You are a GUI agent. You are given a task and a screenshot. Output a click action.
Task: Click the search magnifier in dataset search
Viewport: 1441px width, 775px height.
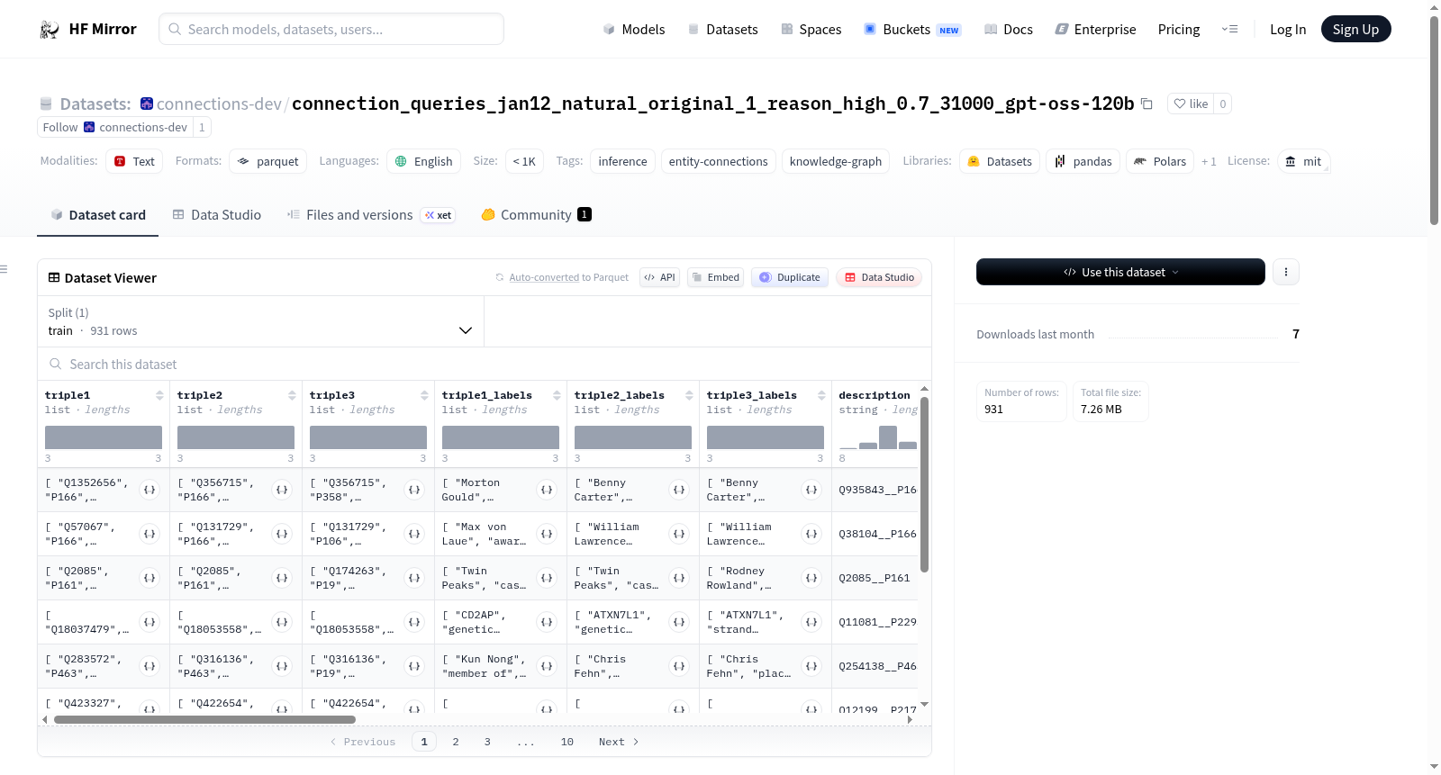tap(56, 364)
